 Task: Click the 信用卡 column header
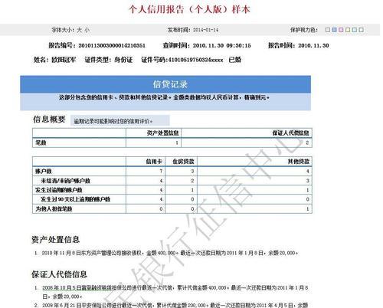154,162
